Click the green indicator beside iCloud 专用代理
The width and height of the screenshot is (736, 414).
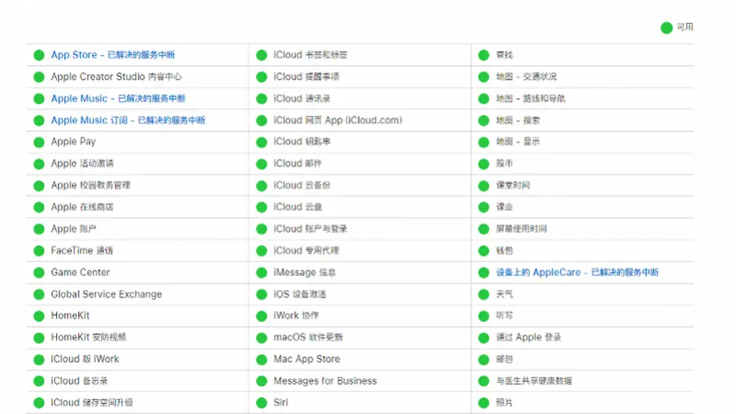[261, 251]
